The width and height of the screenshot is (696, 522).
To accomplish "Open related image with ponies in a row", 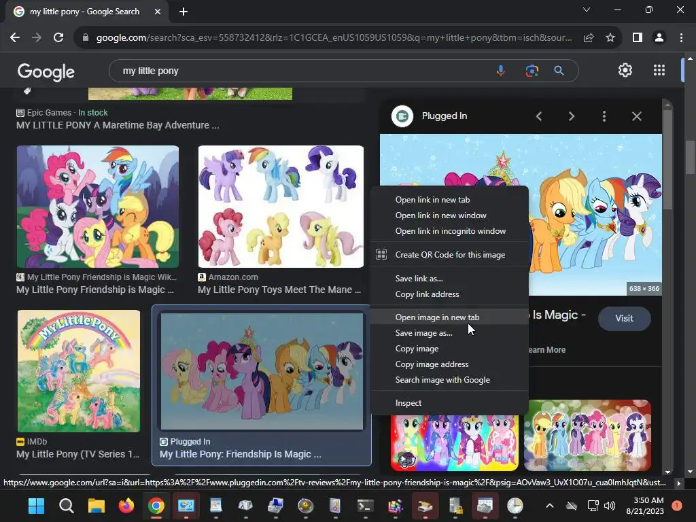I will pyautogui.click(x=587, y=436).
